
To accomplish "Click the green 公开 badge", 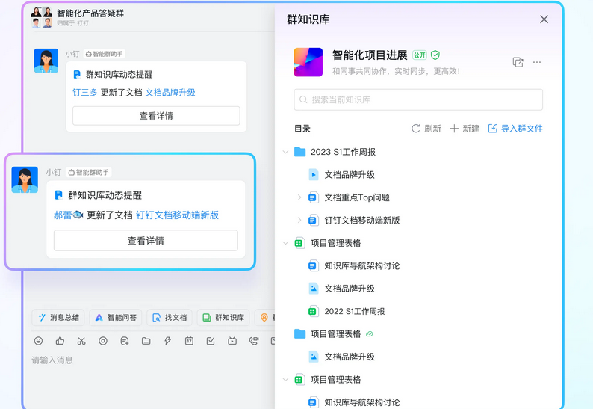I will (x=420, y=55).
